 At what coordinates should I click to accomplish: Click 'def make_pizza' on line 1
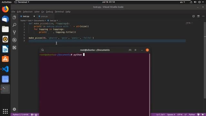point(38,24)
